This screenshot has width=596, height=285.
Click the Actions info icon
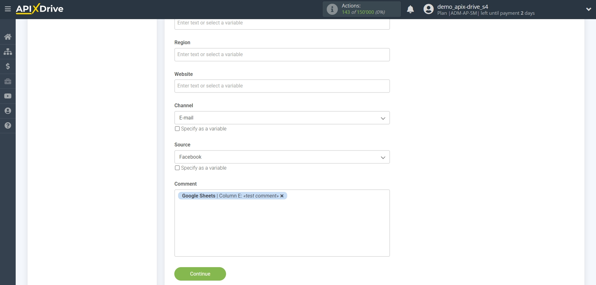[332, 9]
